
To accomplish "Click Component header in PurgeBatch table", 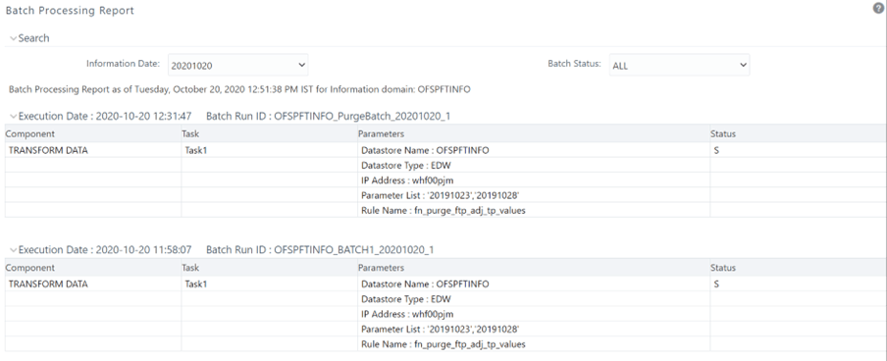I will point(30,134).
